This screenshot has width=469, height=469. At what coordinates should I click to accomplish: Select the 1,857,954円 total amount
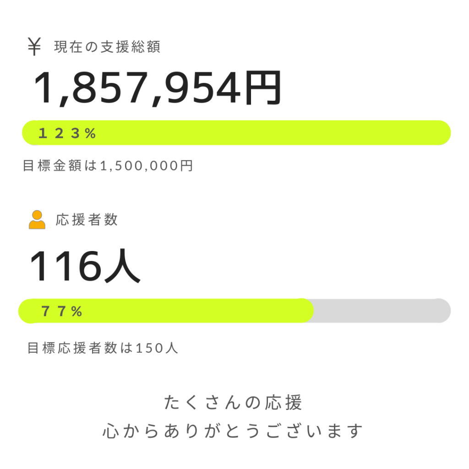click(158, 88)
